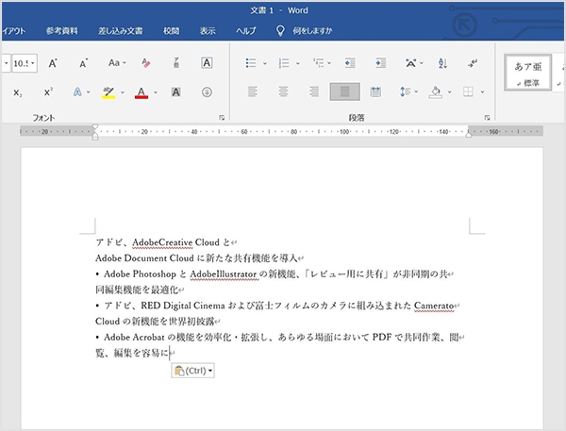This screenshot has width=566, height=431.
Task: Open the borders dropdown arrow
Action: [482, 92]
